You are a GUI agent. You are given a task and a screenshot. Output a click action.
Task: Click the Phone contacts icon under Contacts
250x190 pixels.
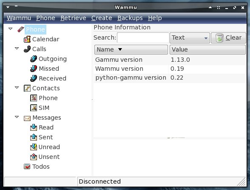[x=34, y=98]
